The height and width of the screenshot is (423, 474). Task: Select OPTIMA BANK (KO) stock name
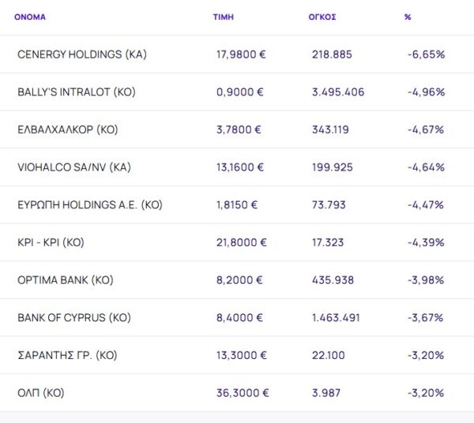66,280
